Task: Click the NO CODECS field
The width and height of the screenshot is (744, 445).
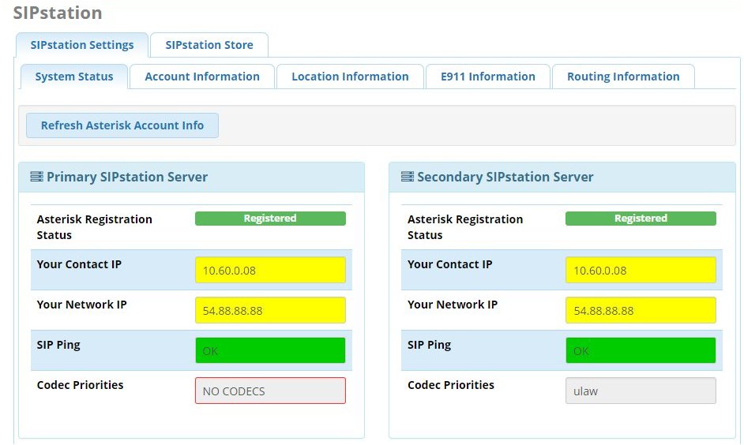Action: (270, 391)
